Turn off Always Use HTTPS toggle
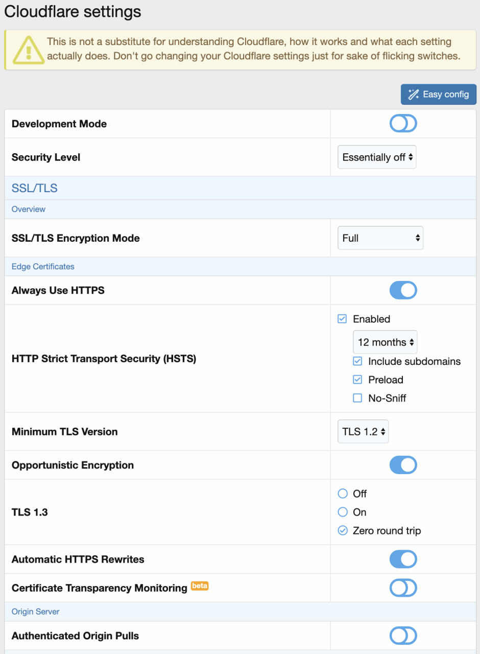Image resolution: width=480 pixels, height=654 pixels. click(403, 290)
